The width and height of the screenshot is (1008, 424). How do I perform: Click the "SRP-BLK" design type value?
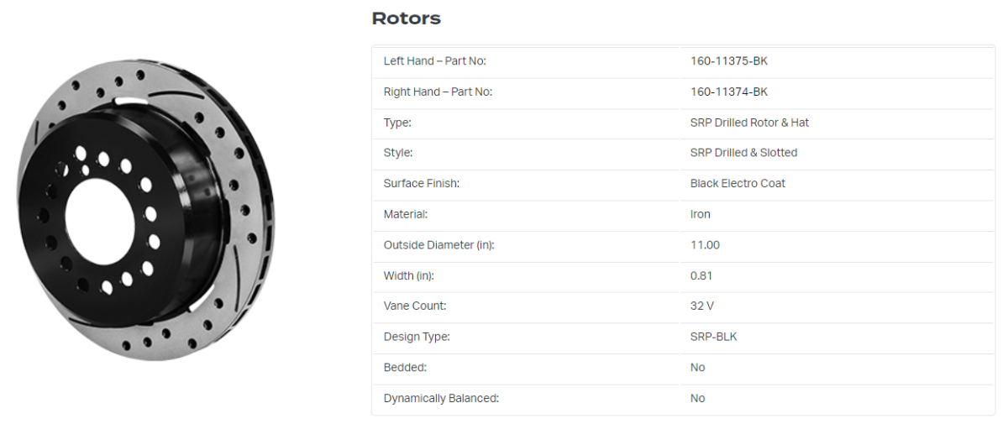click(713, 337)
